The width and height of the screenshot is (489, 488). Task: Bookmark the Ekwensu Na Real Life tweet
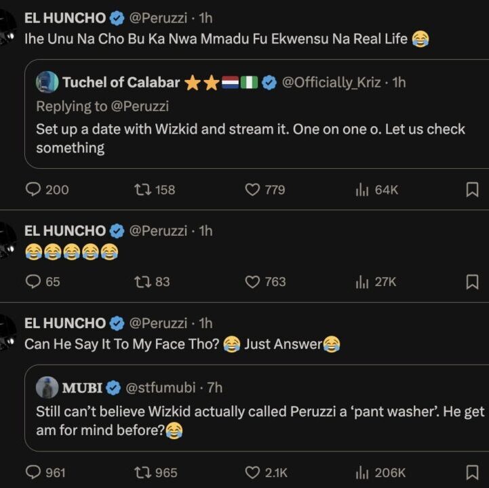[x=473, y=190]
